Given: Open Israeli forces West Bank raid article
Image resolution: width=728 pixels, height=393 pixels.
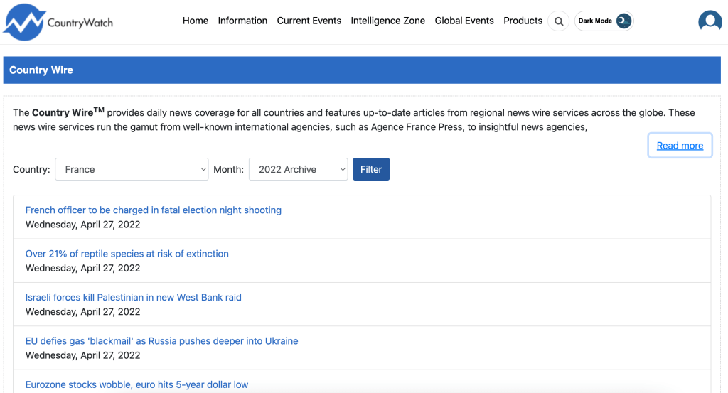Looking at the screenshot, I should (133, 298).
